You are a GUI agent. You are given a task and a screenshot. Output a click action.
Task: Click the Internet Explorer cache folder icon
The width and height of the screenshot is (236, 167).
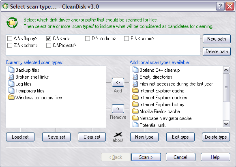[135, 90]
